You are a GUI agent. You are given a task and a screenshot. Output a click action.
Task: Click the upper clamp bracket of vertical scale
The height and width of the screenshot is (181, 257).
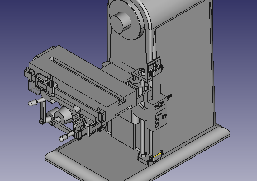point(154,67)
